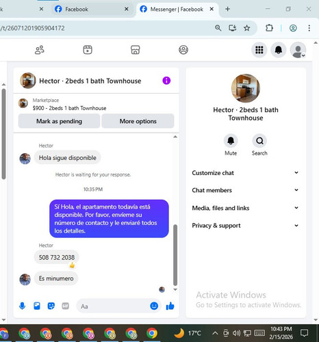Open the touch keyboard tray icon
319x342 pixels.
coord(259,333)
